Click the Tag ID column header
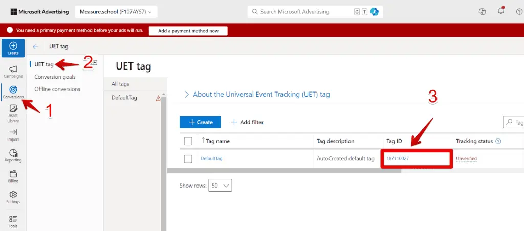Image resolution: width=524 pixels, height=231 pixels. [394, 141]
